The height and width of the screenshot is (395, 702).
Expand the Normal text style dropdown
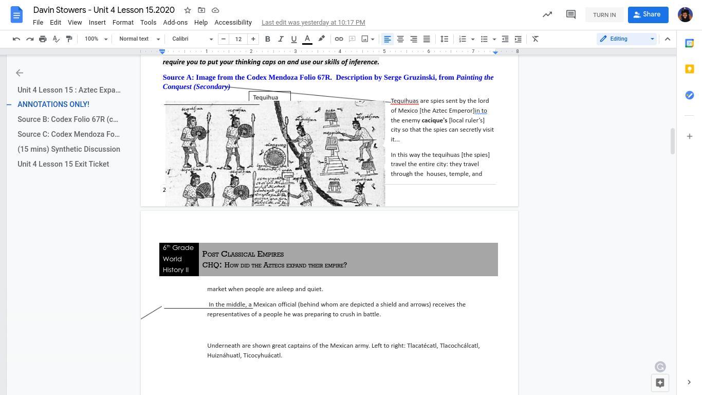tap(139, 39)
